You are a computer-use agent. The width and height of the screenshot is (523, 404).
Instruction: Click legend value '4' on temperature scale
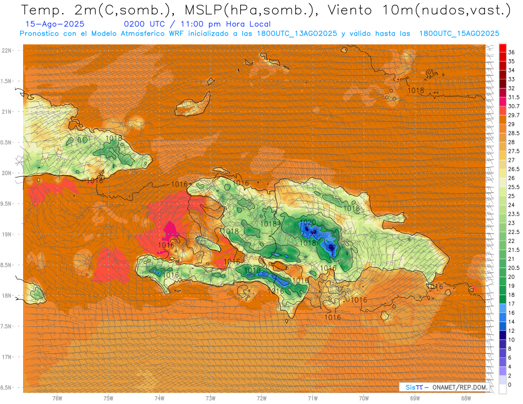tap(510, 367)
